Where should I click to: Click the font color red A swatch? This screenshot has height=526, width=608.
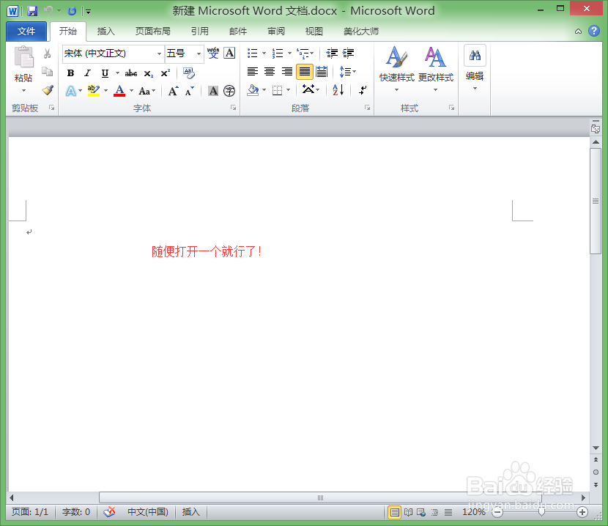(x=119, y=91)
